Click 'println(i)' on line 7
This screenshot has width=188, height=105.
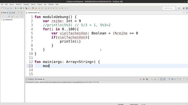(70, 41)
